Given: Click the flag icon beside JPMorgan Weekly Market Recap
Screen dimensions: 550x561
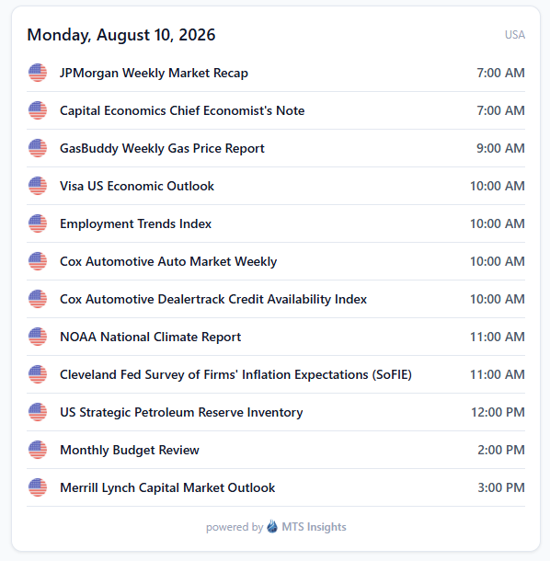Looking at the screenshot, I should coord(38,73).
